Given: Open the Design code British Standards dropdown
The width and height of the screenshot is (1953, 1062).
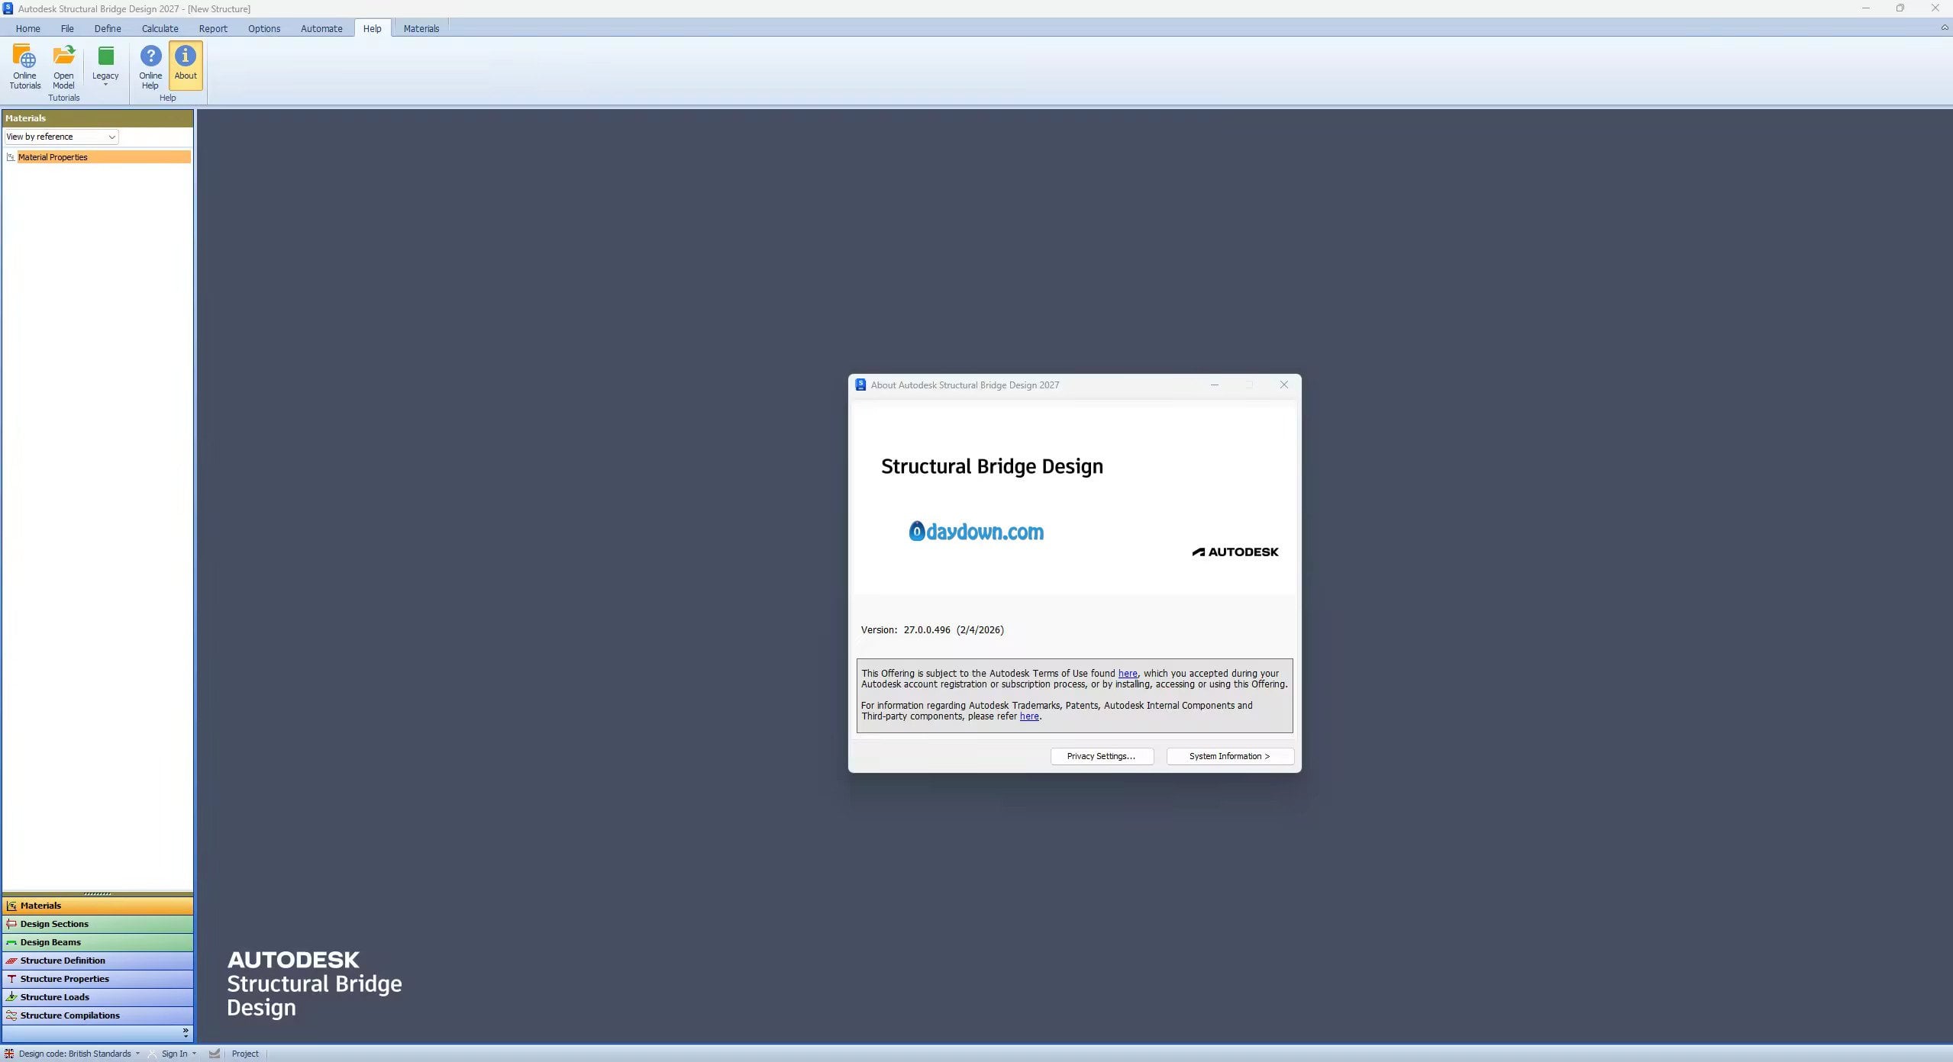Looking at the screenshot, I should point(75,1054).
